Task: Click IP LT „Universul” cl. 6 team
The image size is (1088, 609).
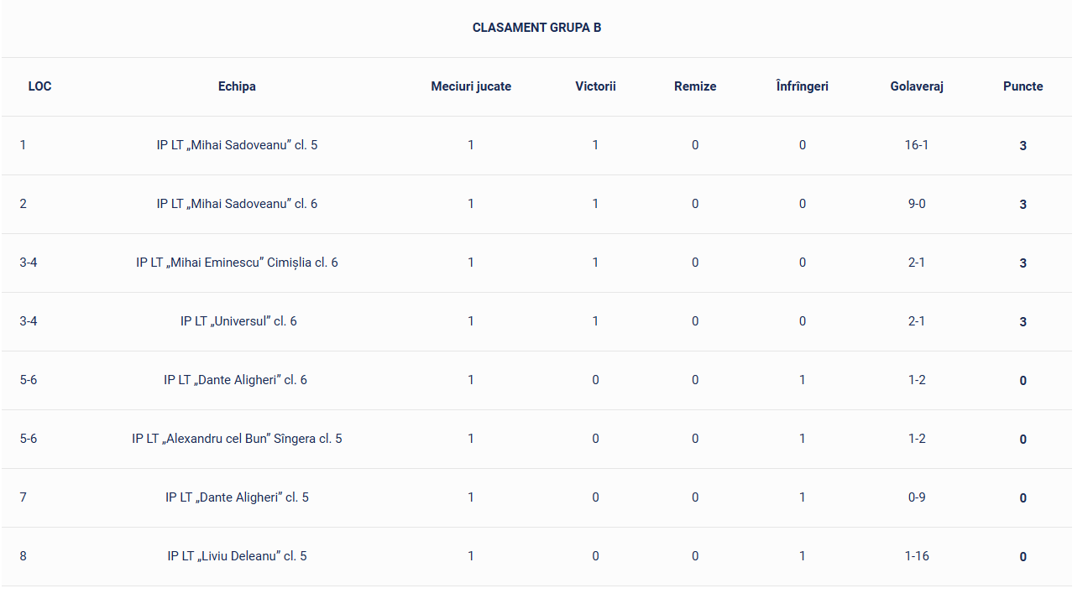Action: pyautogui.click(x=238, y=321)
